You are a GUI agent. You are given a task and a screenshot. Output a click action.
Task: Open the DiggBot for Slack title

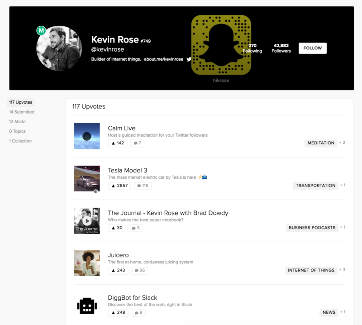coord(133,298)
